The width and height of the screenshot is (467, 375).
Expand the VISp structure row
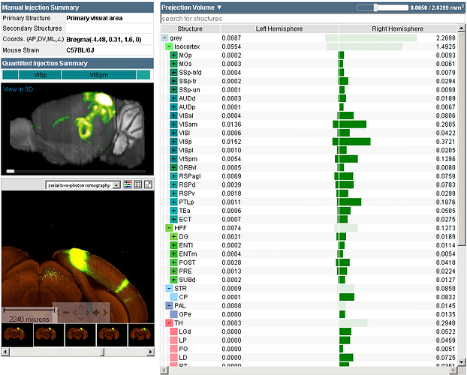point(173,142)
